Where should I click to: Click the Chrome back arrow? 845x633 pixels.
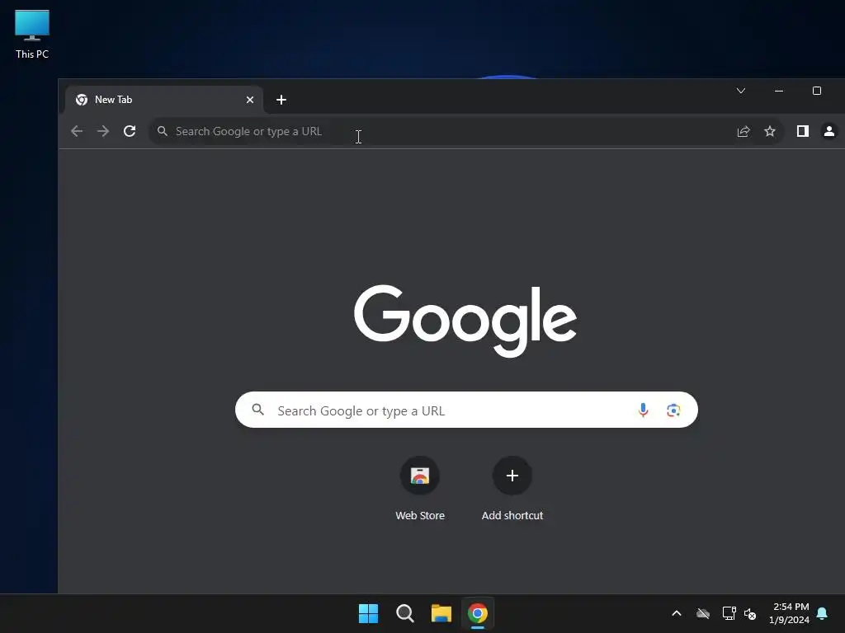tap(77, 131)
